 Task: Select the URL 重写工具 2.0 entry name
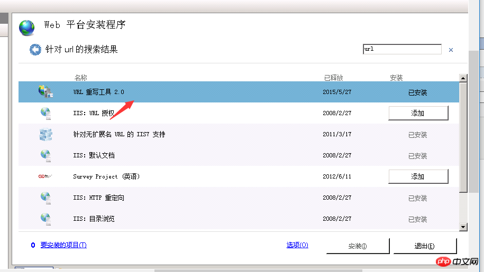99,92
